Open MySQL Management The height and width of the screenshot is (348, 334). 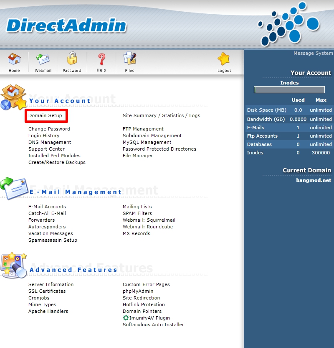tap(147, 142)
